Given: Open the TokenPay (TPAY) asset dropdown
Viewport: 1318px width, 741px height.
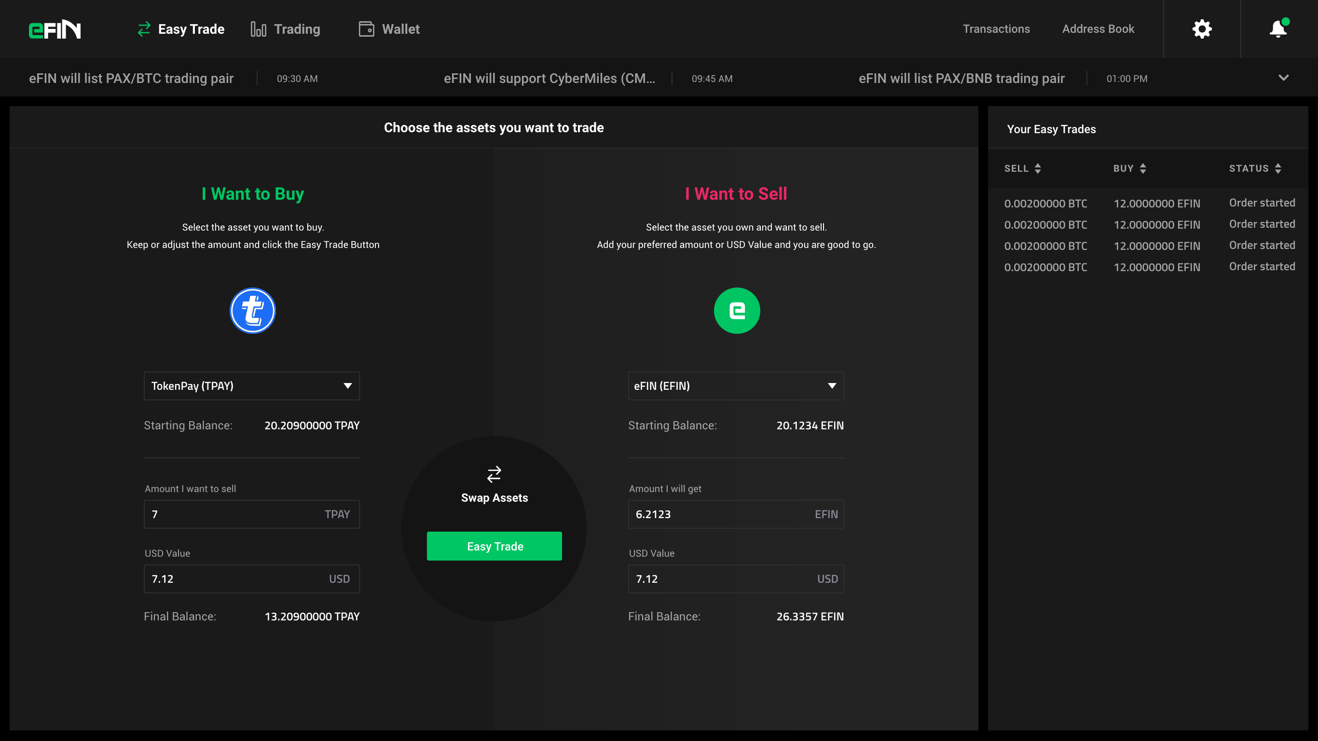Looking at the screenshot, I should (252, 386).
